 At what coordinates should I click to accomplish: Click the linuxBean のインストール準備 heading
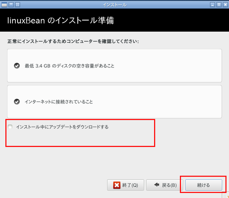pyautogui.click(x=61, y=21)
